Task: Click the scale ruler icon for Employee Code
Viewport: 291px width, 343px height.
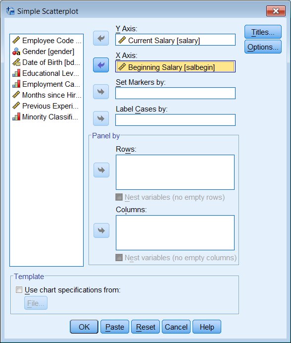Action: click(x=16, y=40)
